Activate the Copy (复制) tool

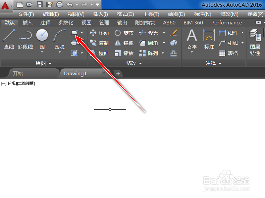99,43
